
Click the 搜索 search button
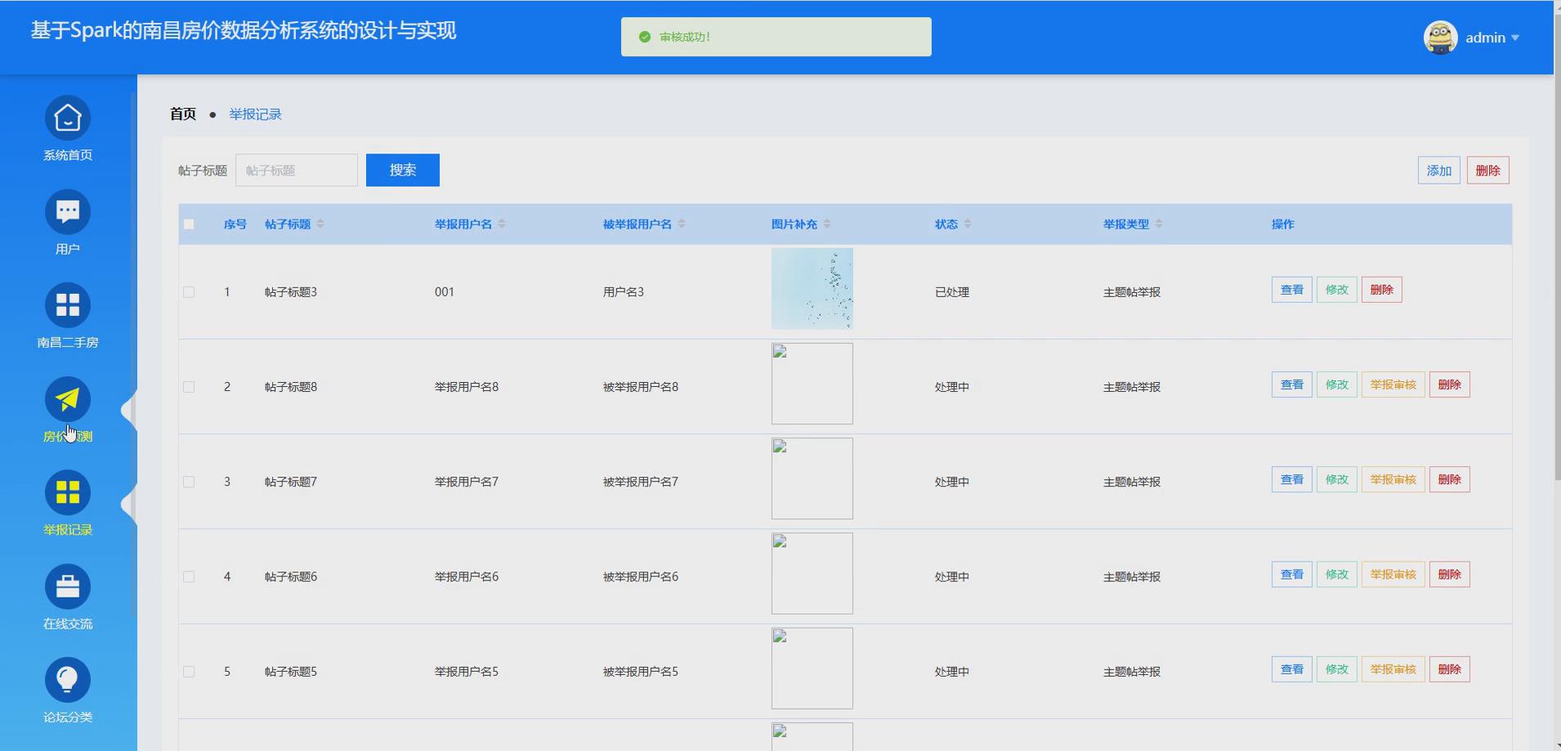[x=403, y=170]
